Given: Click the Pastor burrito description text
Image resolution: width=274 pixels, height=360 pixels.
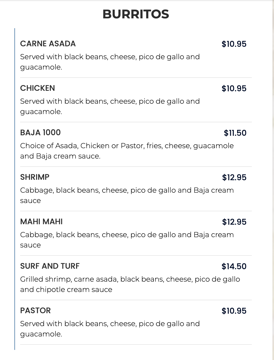Looking at the screenshot, I should coord(110,329).
